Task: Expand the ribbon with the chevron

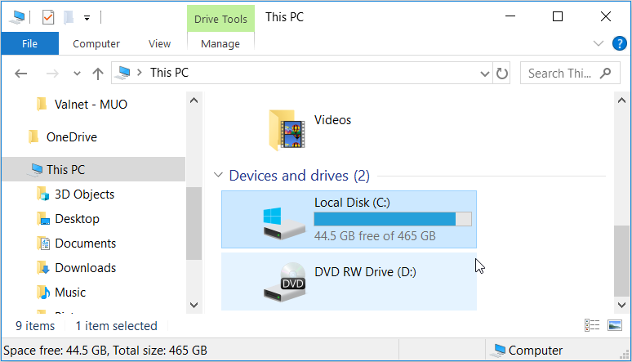Action: [599, 43]
